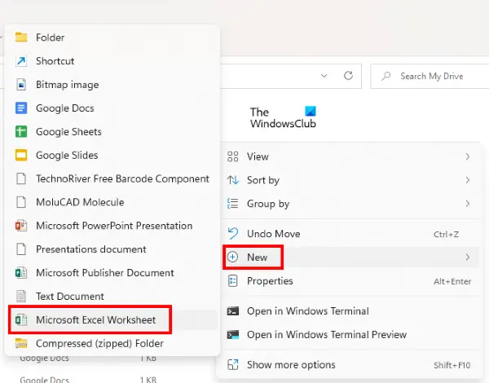Expand the New submenu arrow
The width and height of the screenshot is (489, 383).
(x=468, y=258)
